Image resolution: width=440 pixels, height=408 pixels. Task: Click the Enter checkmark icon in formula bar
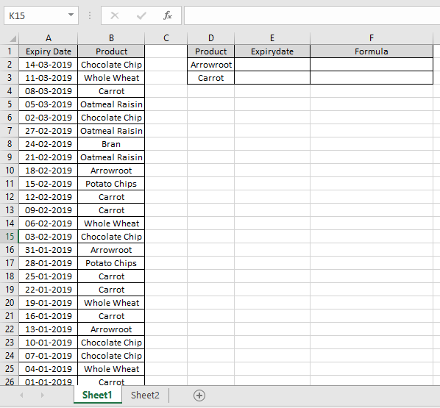click(141, 15)
